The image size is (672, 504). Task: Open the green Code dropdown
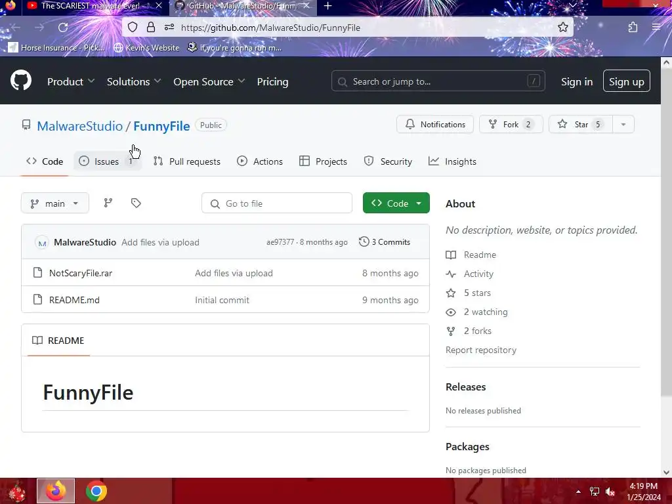pos(396,203)
